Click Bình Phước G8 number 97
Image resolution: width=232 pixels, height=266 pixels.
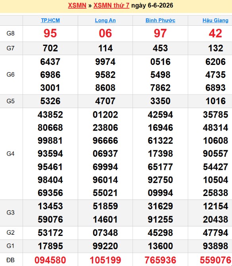pyautogui.click(x=160, y=33)
